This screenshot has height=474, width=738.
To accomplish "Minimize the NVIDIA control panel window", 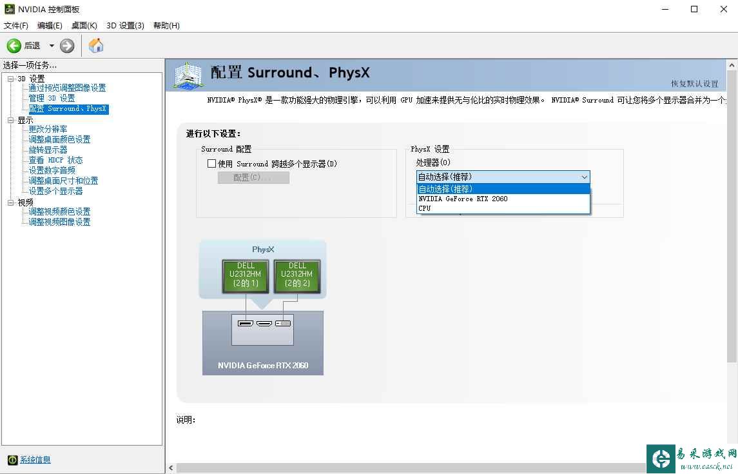I will 665,9.
